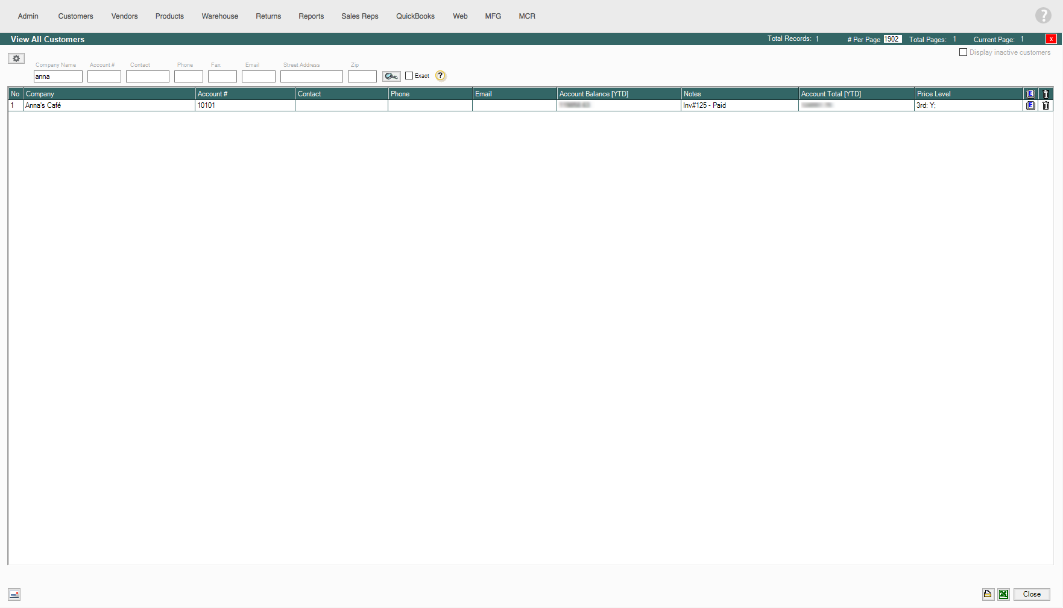Open the large help icon in top bar
The height and width of the screenshot is (608, 1063).
(1043, 16)
